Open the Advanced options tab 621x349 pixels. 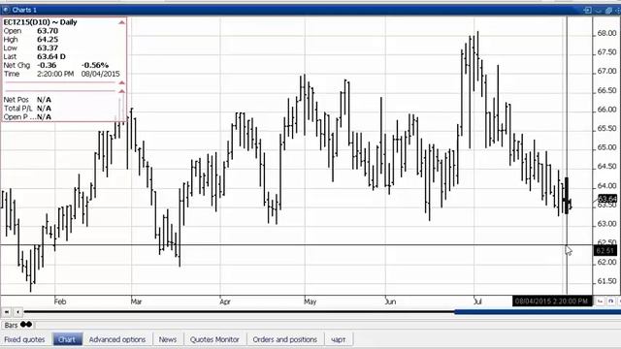[x=117, y=339]
